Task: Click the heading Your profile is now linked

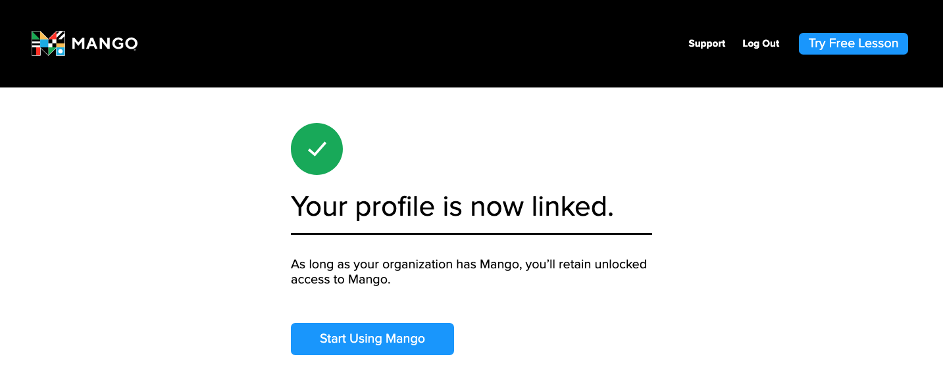Action: pos(453,206)
